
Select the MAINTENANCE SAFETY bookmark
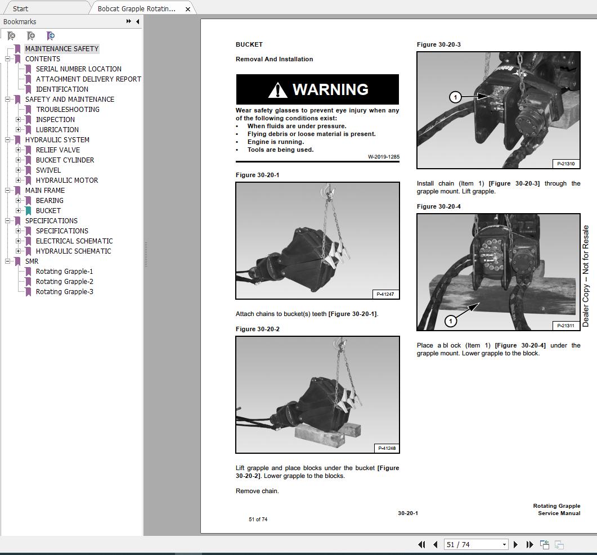[x=62, y=48]
